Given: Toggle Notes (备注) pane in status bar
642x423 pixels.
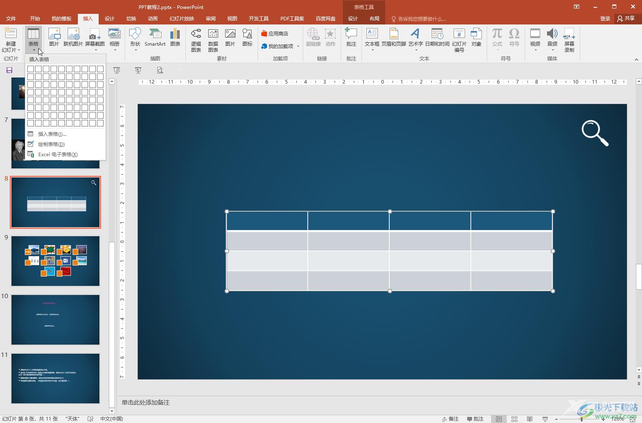Looking at the screenshot, I should [x=450, y=419].
